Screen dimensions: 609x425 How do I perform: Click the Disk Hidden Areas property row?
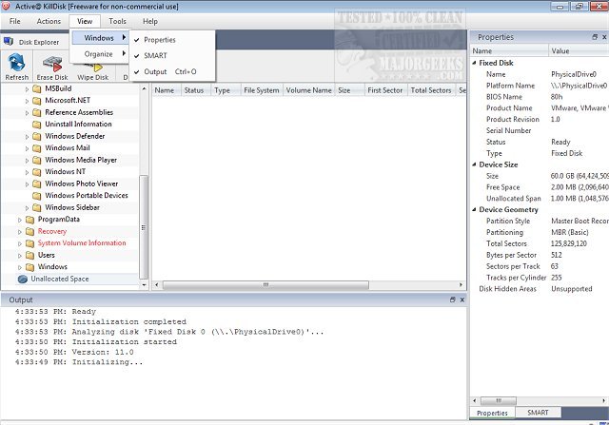pos(540,289)
